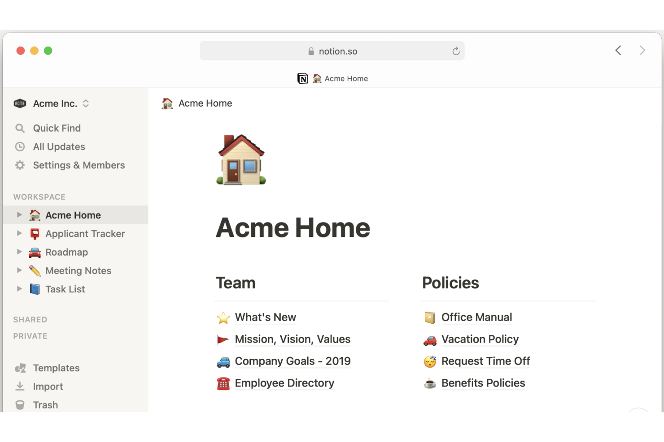Screen dimensions: 664x442
Task: Click the house emoji icon above the title
Action: pos(241,159)
